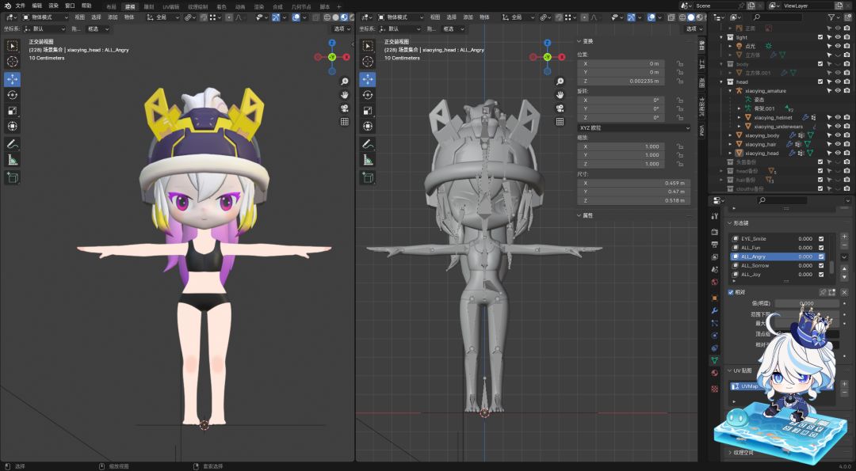Screen dimensions: 856x471
Task: Open the 选项 options dropdown in left viewport
Action: click(342, 28)
